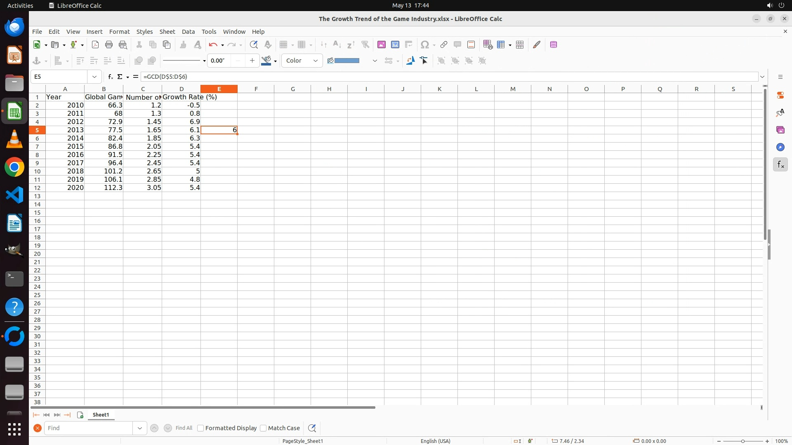Screen dimensions: 792x445
Task: Open the Sheet menu
Action: 167,32
